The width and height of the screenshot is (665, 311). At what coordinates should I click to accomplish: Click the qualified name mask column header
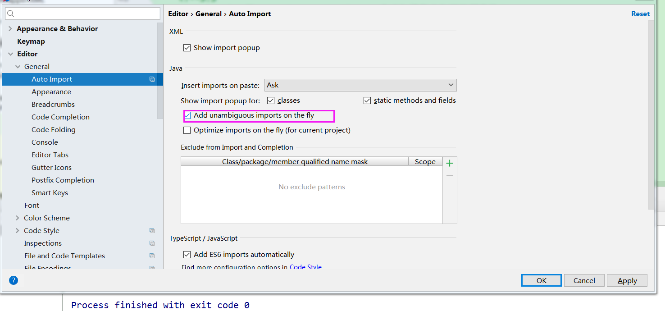(295, 161)
